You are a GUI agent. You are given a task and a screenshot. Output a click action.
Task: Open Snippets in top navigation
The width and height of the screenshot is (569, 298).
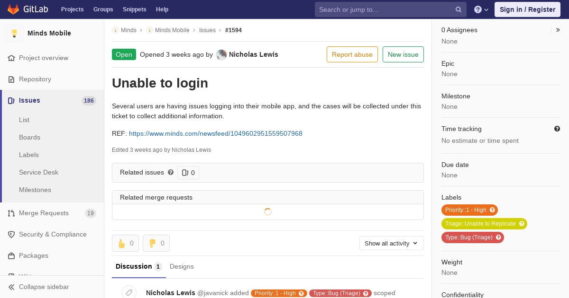[134, 9]
